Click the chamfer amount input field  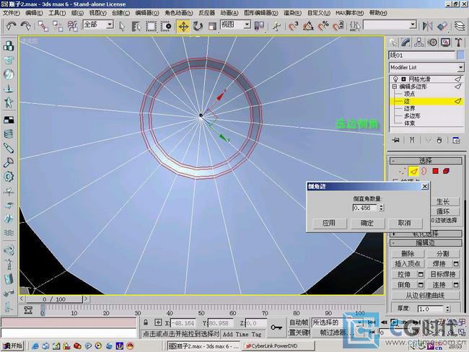click(x=364, y=208)
